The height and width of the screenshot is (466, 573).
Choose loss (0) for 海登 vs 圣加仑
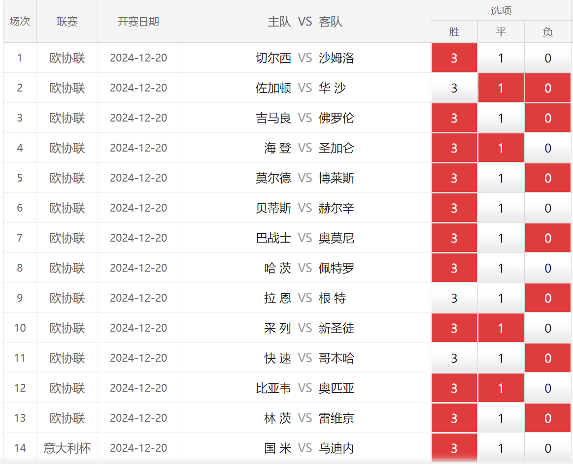(x=547, y=148)
